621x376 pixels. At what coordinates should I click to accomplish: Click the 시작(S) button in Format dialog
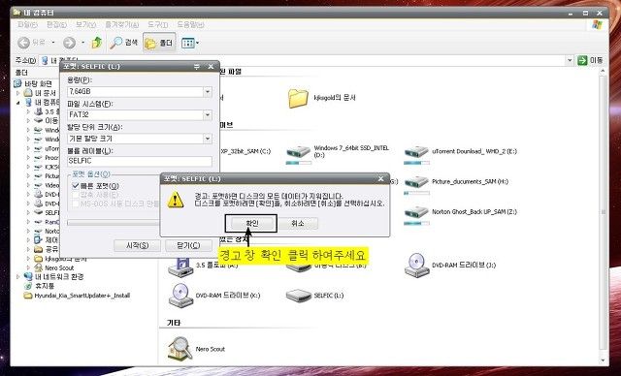coord(137,245)
